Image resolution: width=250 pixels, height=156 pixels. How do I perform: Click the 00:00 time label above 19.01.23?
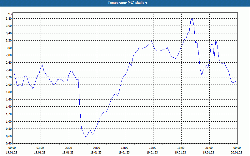pyautogui.click(x=12, y=148)
